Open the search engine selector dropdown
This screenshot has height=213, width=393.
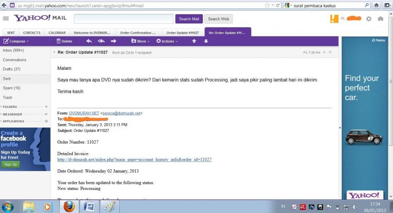tap(288, 5)
